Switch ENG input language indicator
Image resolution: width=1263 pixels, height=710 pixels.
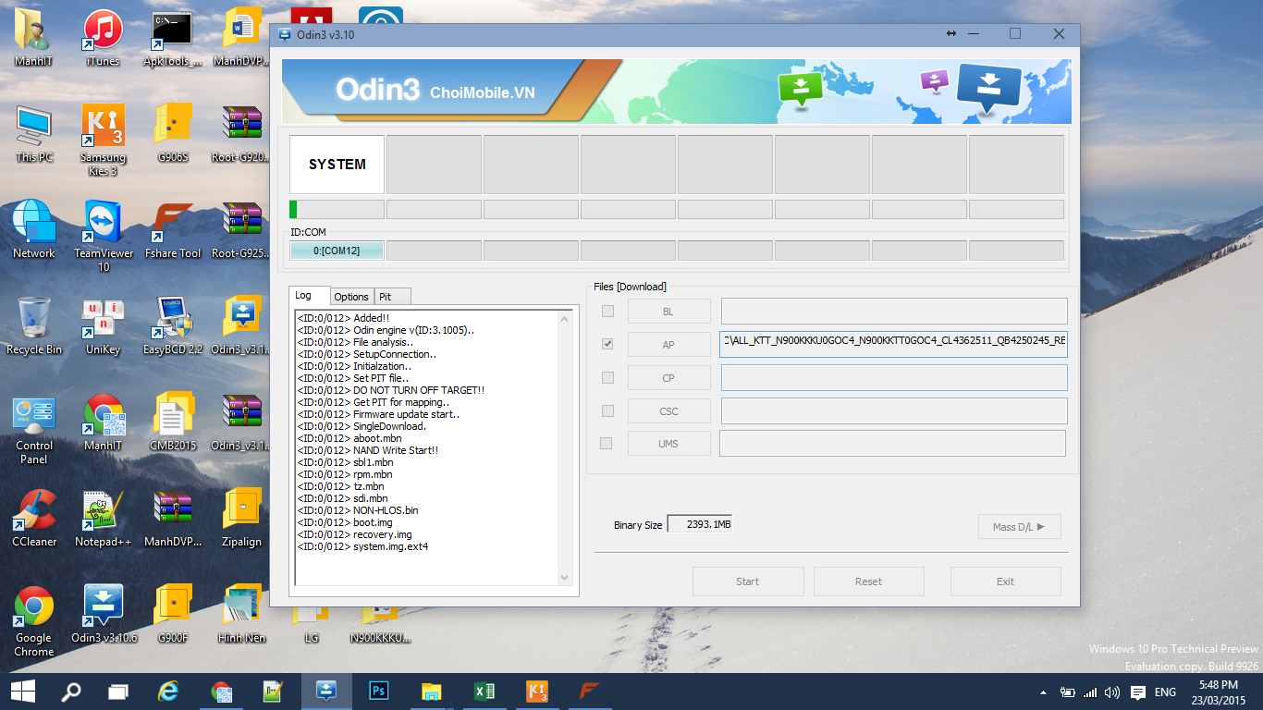1165,692
